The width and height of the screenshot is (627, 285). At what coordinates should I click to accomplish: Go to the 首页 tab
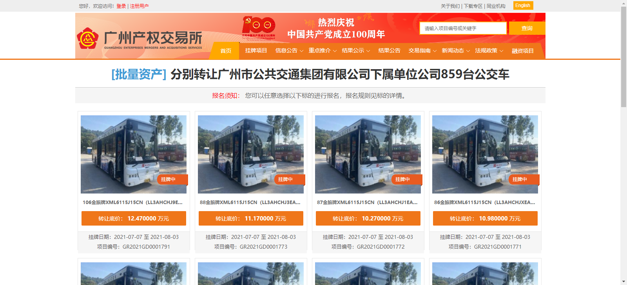tap(226, 51)
